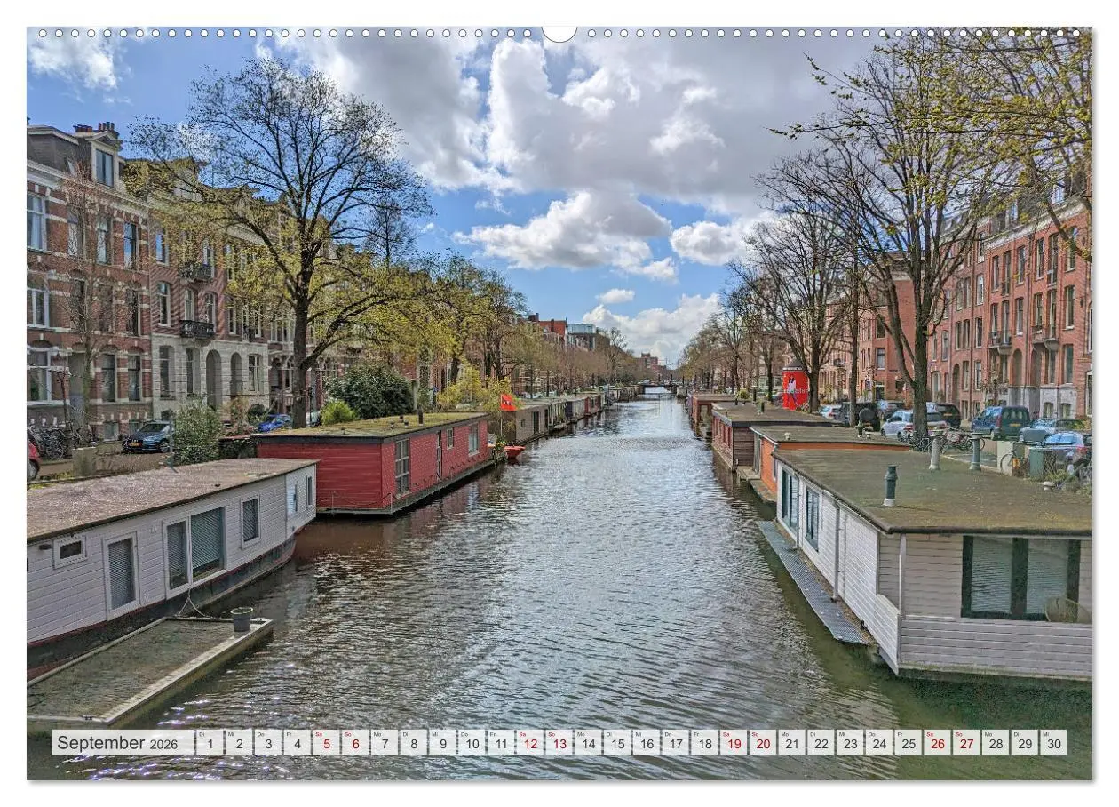The width and height of the screenshot is (1119, 807).
Task: Select date cell 3 in calendar strip
Action: tap(268, 743)
